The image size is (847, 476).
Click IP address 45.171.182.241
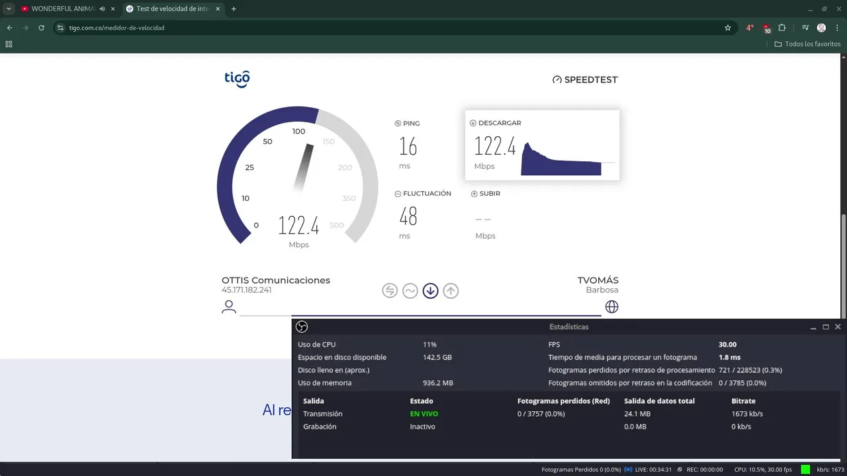(247, 290)
